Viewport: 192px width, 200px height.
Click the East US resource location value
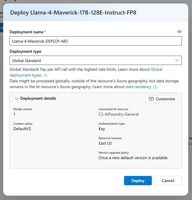tap(105, 143)
